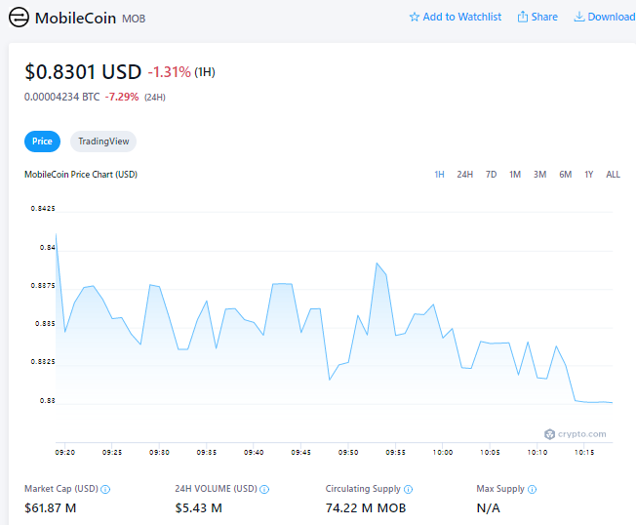Click the Market Cap (USD) label
This screenshot has height=525, width=636.
coord(61,489)
